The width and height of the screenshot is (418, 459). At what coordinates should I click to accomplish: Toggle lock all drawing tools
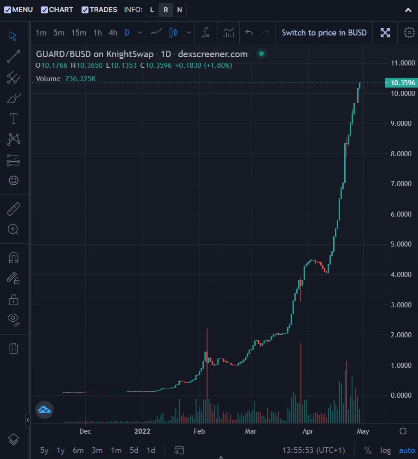pos(13,299)
